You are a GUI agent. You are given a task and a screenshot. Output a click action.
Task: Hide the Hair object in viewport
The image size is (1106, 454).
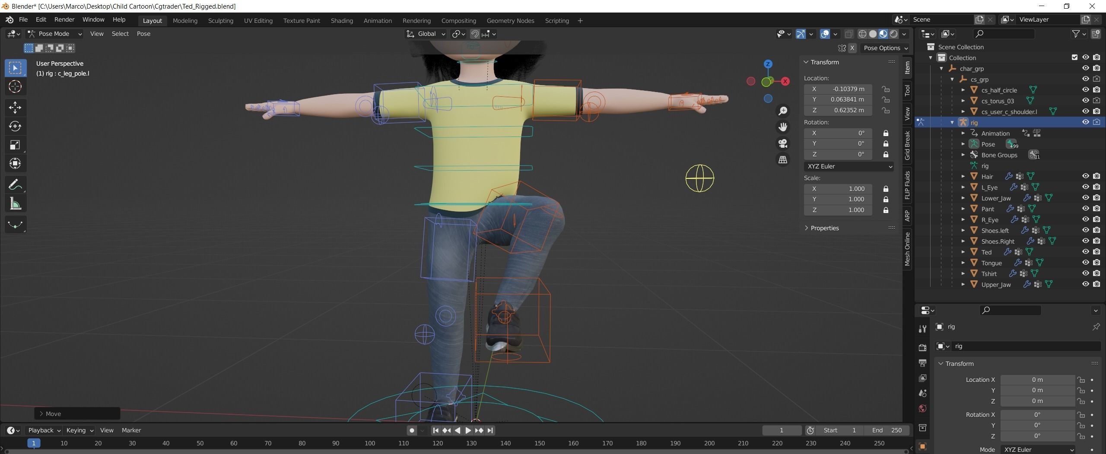1085,176
